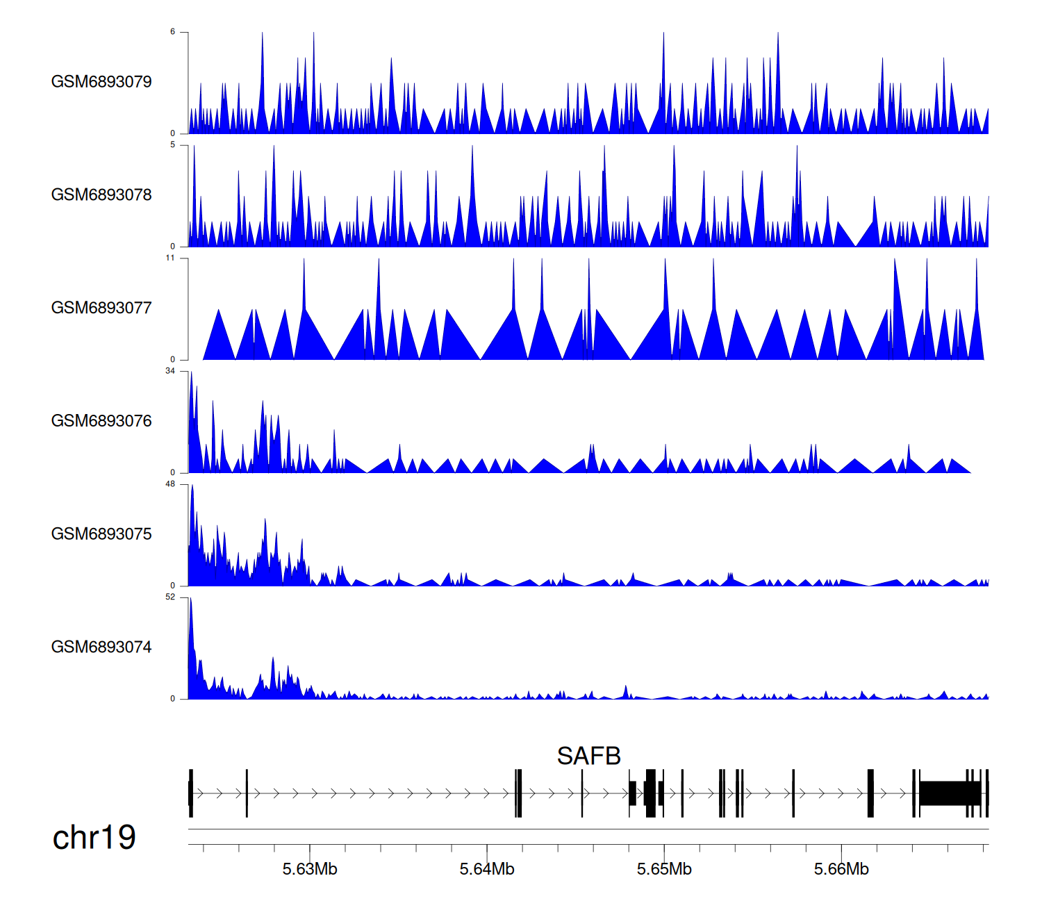This screenshot has width=1042, height=917.
Task: Click the 5.65Mb axis position label
Action: tap(664, 870)
